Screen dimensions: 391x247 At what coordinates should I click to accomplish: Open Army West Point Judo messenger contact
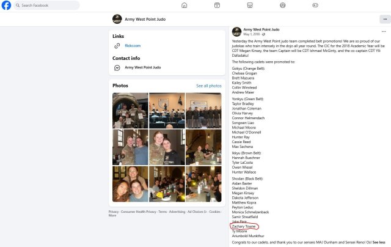tap(142, 67)
